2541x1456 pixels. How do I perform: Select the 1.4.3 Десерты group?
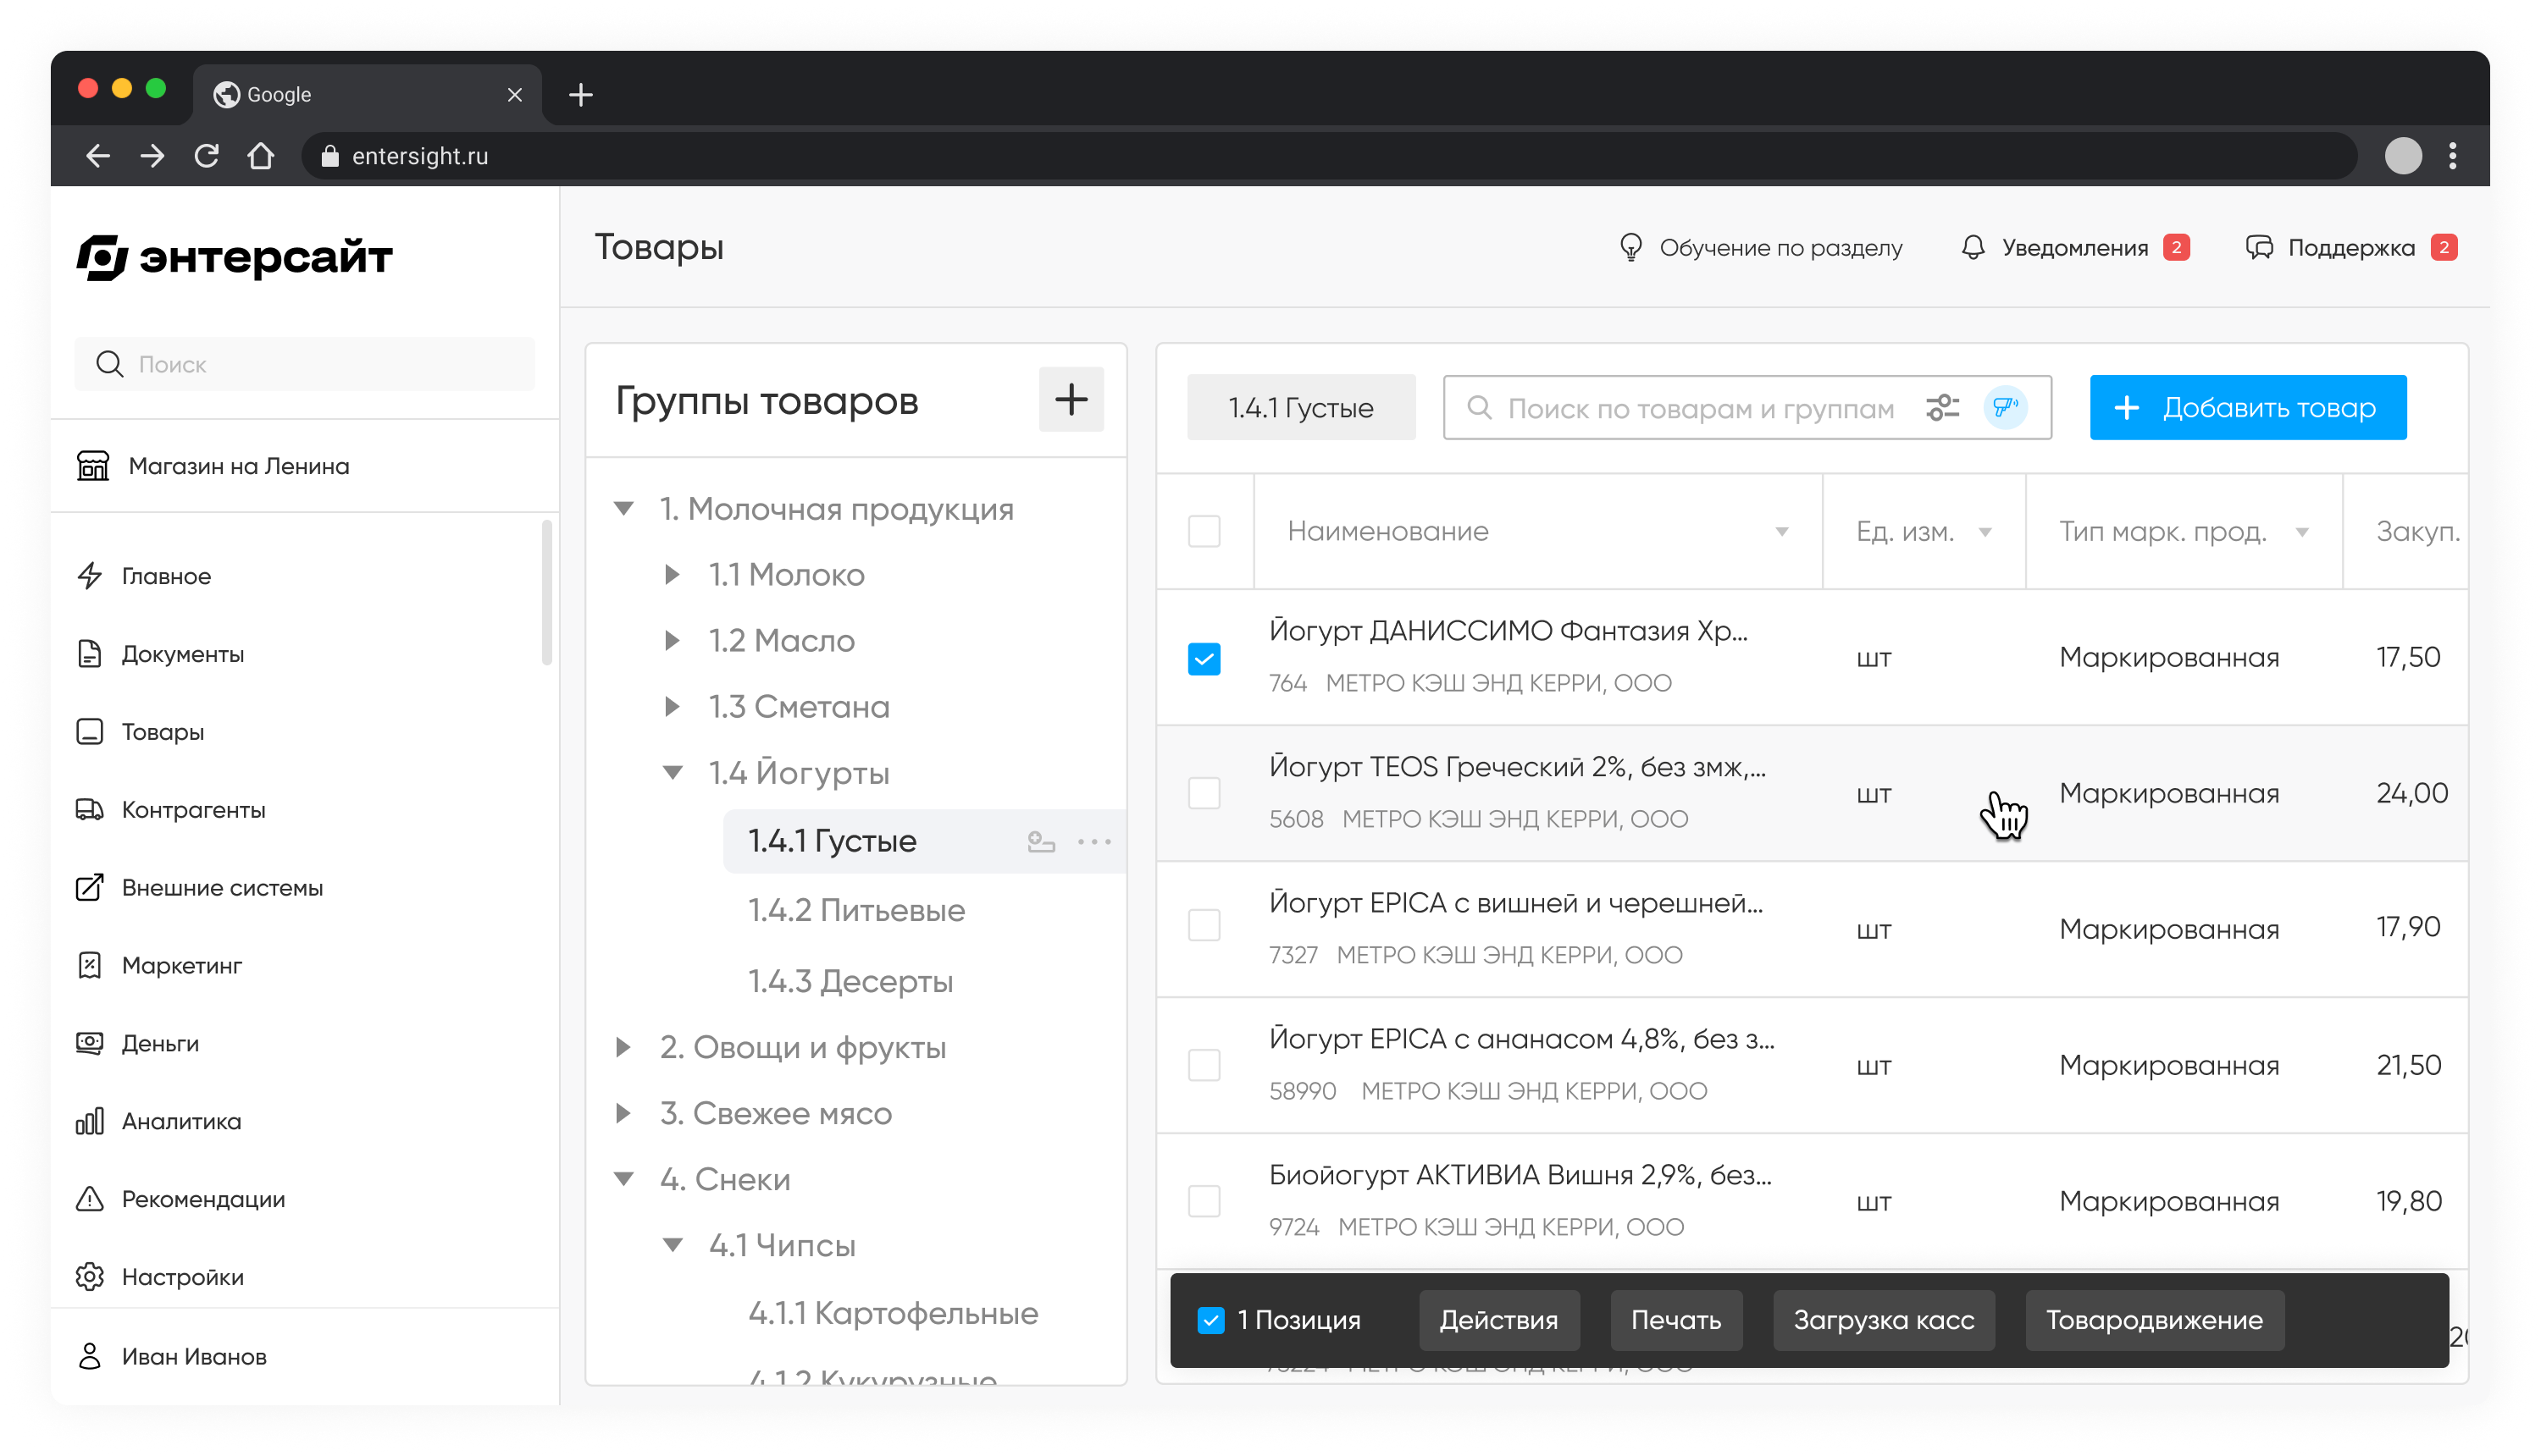850,981
